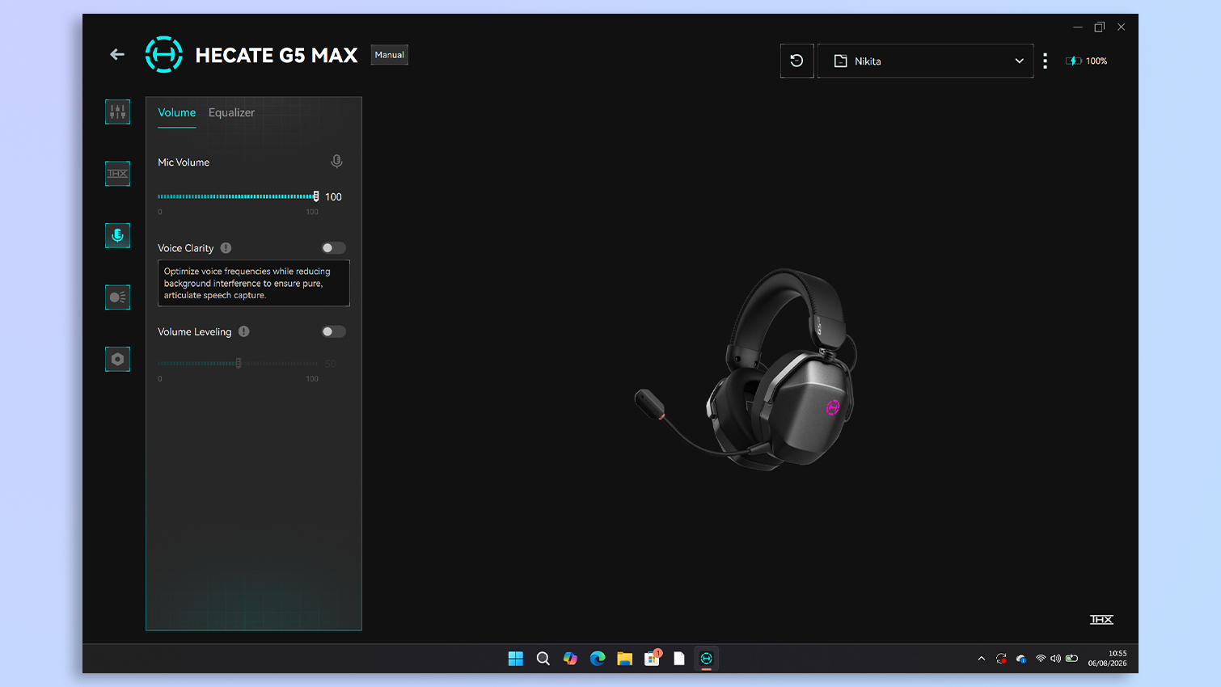Open the system battery tray icon
This screenshot has height=687, width=1221.
(x=1071, y=659)
